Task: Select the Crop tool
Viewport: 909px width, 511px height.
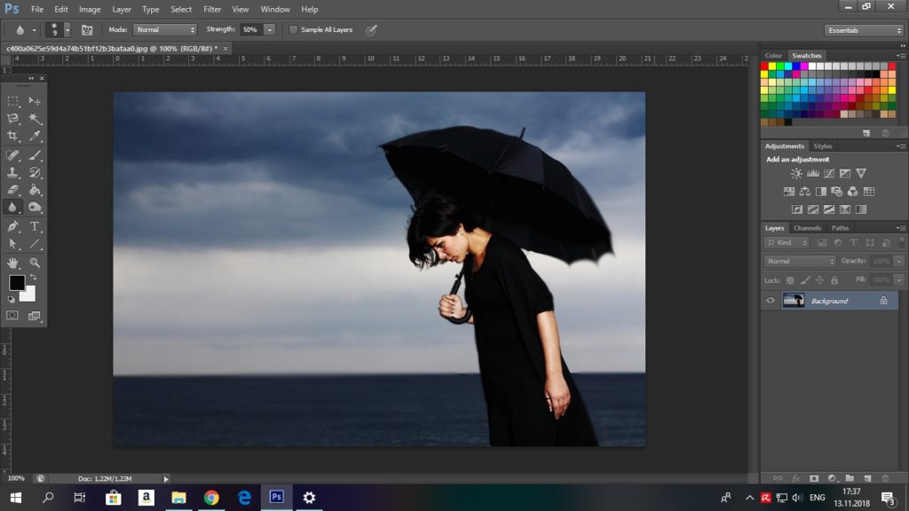Action: pos(12,136)
